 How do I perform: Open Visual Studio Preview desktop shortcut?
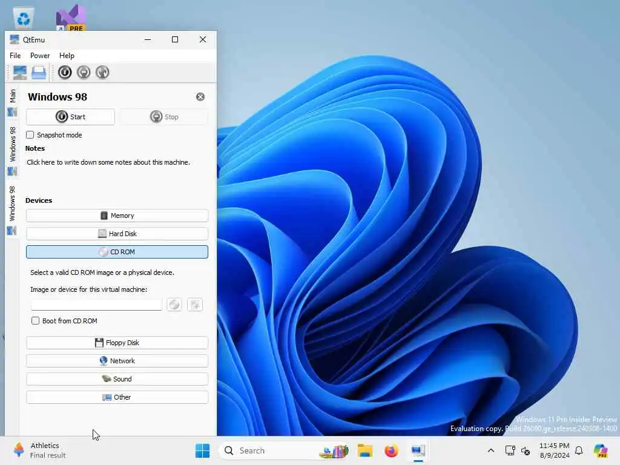71,18
